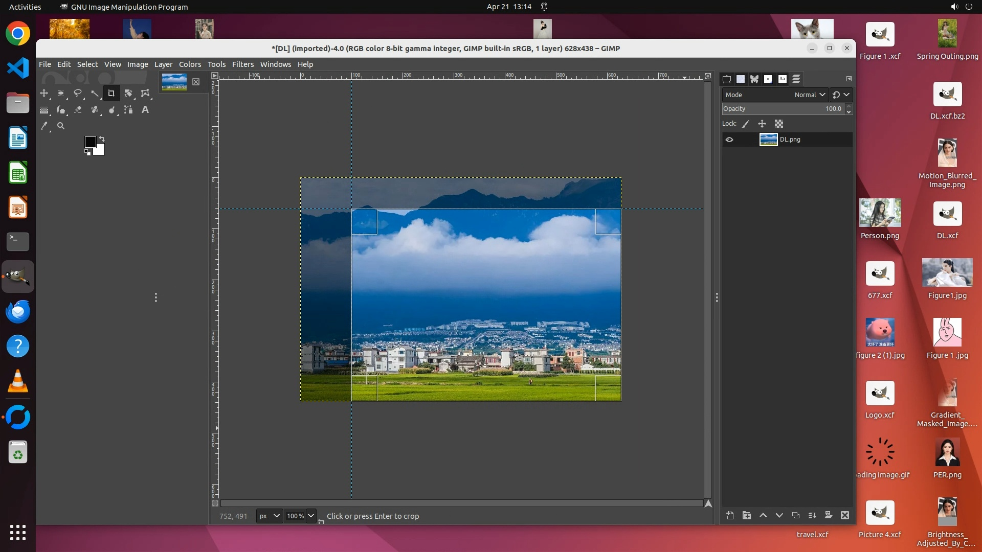Screen dimensions: 982x552
Task: Toggle visibility of DL.png layer
Action: [x=729, y=140]
